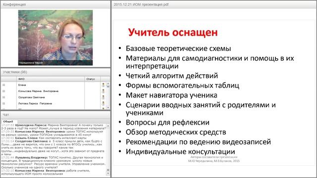
Task: Click the participants list scroll-up arrow
Action: (108, 83)
